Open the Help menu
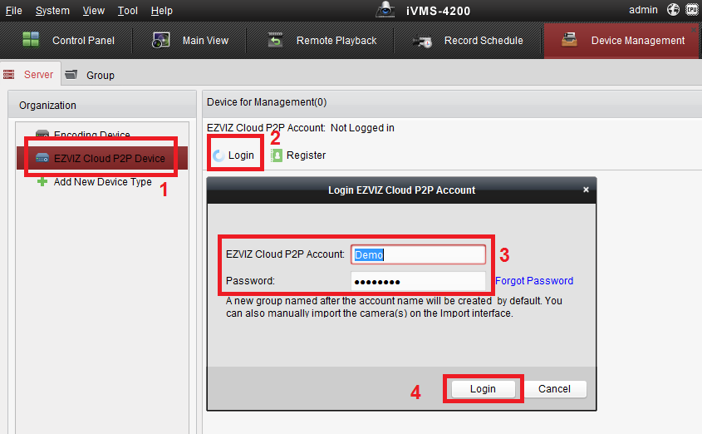The height and width of the screenshot is (434, 702). [162, 11]
